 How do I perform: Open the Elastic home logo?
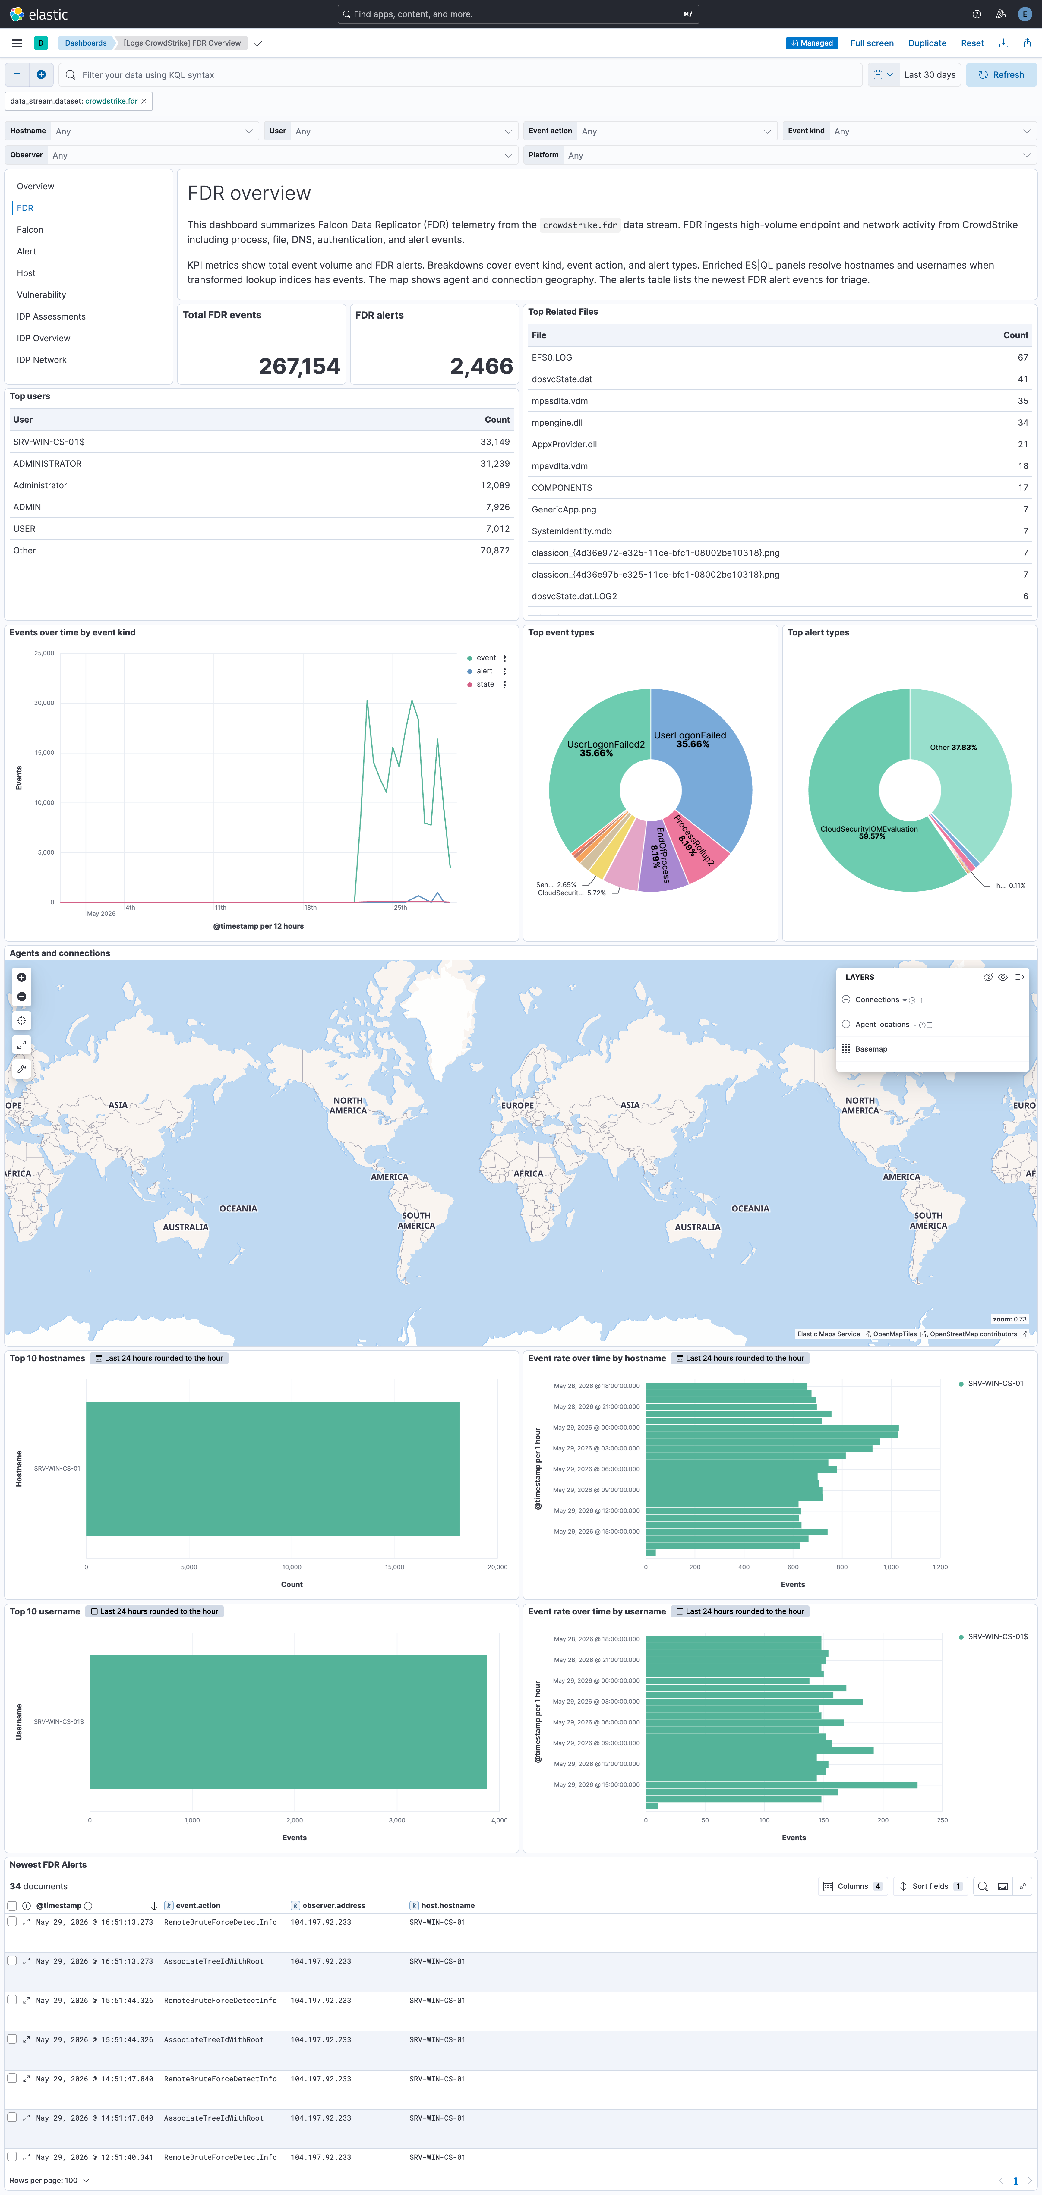click(38, 14)
